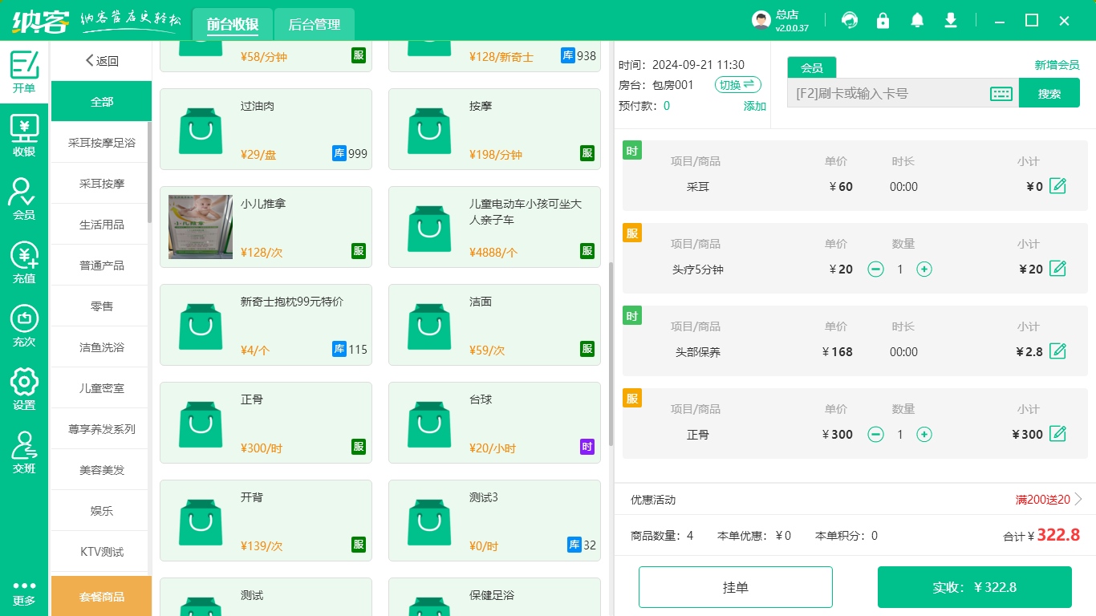The image size is (1096, 616).
Task: Open the 充值 recharge sidebar icon
Action: tap(24, 262)
